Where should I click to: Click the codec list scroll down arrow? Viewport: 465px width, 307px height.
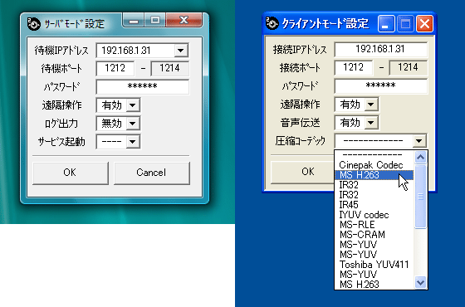(420, 282)
